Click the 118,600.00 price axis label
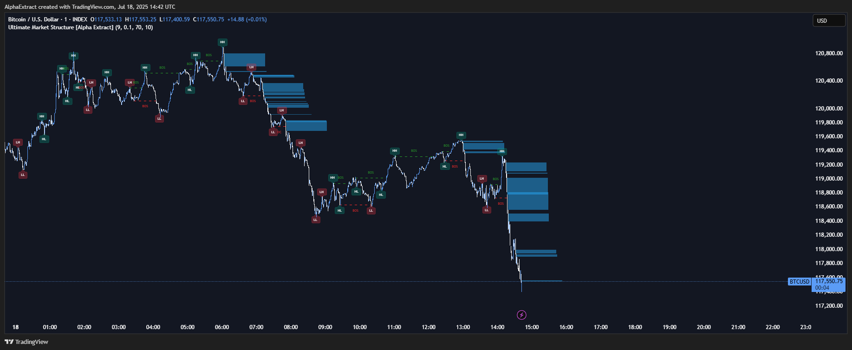 (x=829, y=207)
